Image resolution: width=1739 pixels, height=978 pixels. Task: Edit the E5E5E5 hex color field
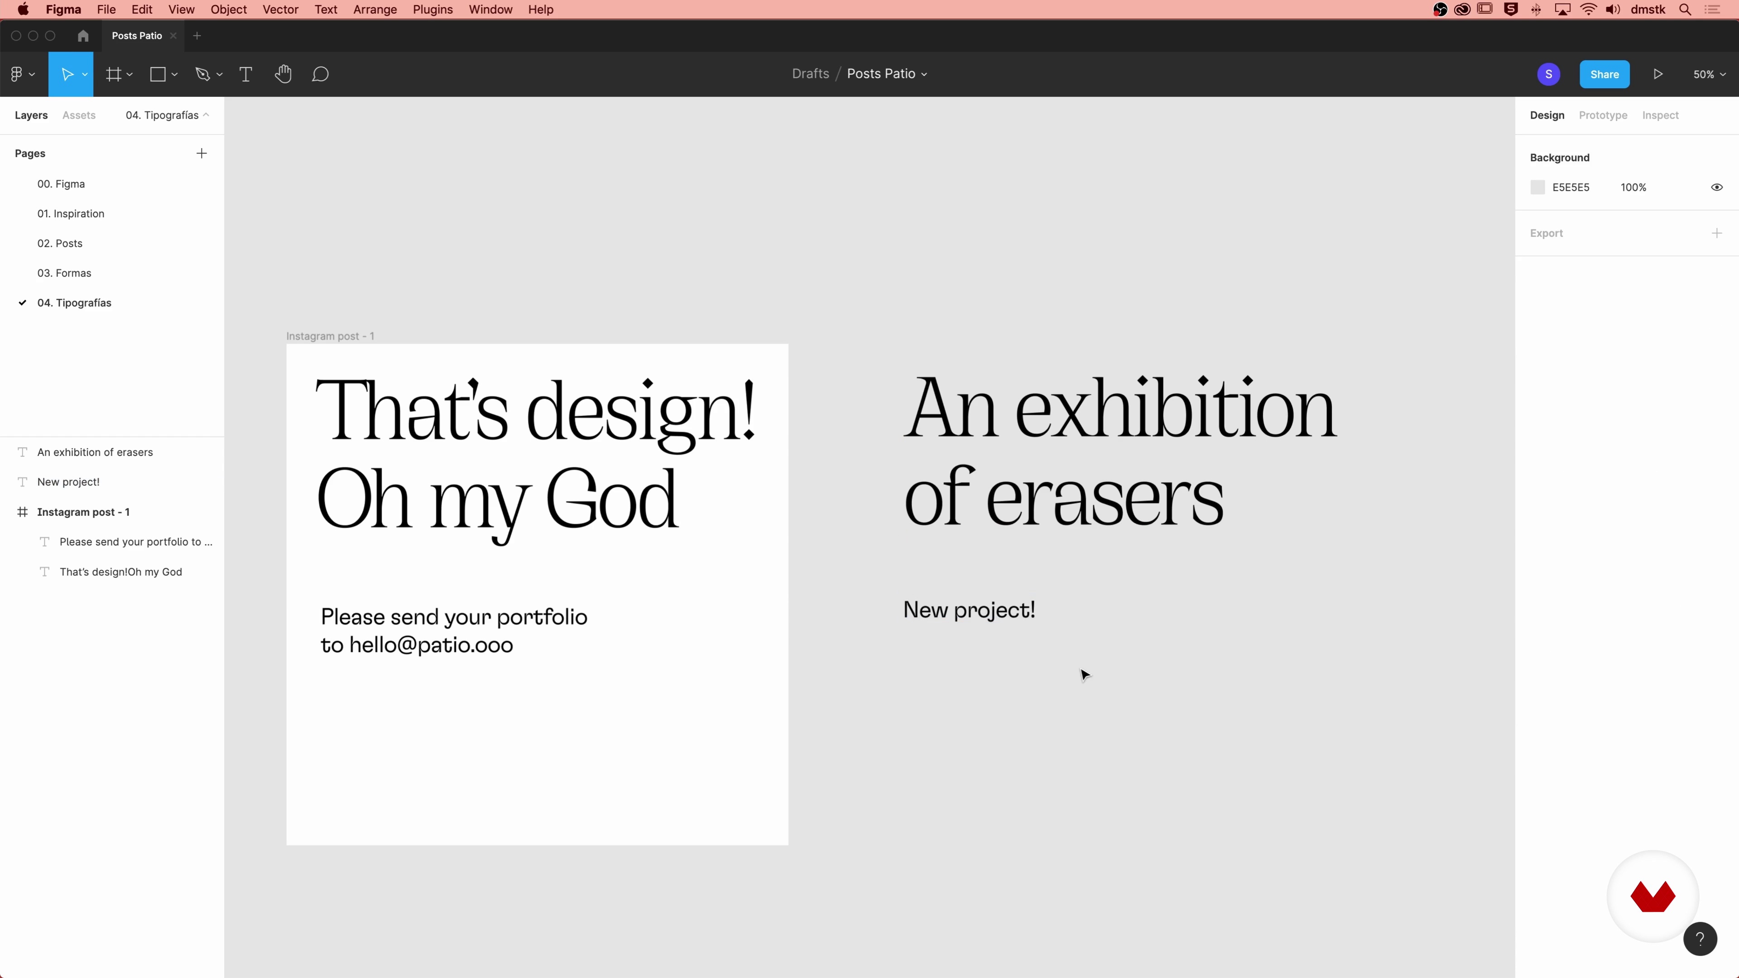pyautogui.click(x=1570, y=187)
